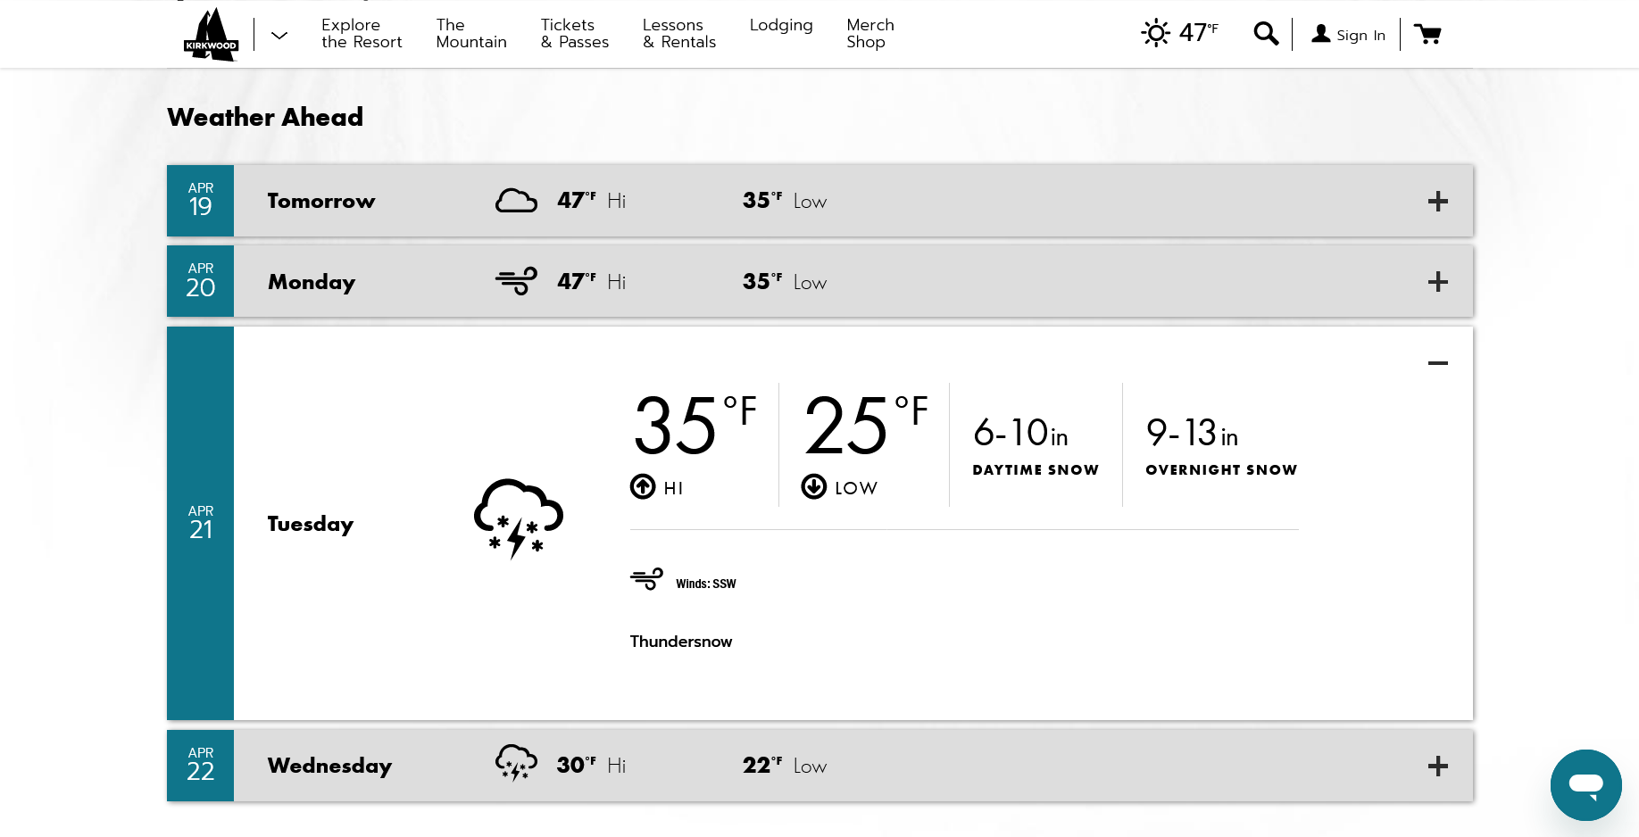Expand Monday's detailed forecast

tap(1438, 281)
